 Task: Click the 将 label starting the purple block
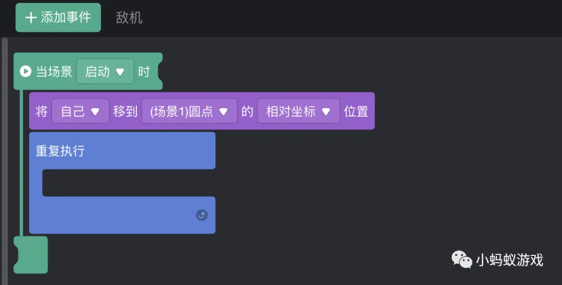tap(42, 111)
